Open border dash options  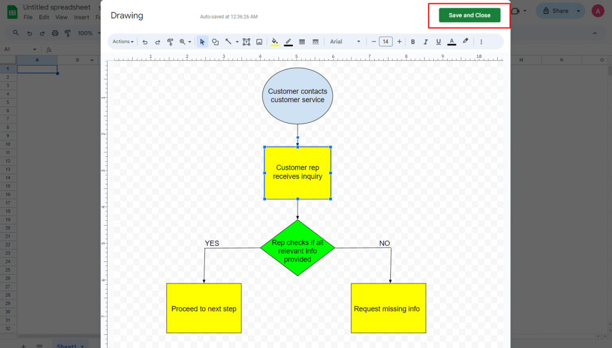click(x=316, y=42)
